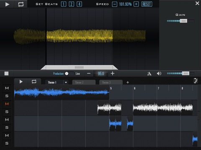The height and width of the screenshot is (150, 201).
Task: Close the sample editor panel
Action: pyautogui.click(x=197, y=3)
